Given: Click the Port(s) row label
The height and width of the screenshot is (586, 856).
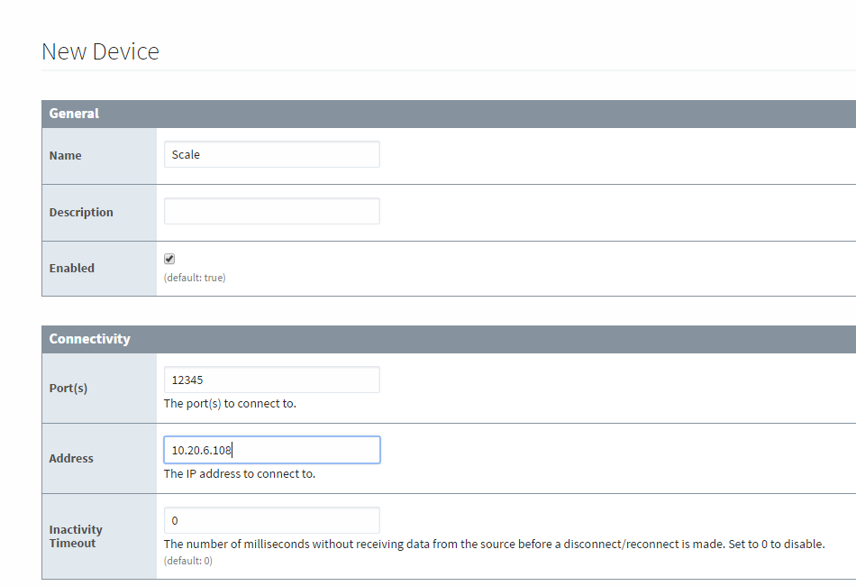Looking at the screenshot, I should (68, 389).
